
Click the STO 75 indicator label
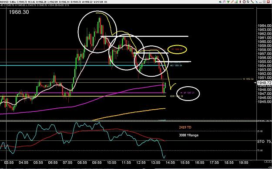pos(265,142)
